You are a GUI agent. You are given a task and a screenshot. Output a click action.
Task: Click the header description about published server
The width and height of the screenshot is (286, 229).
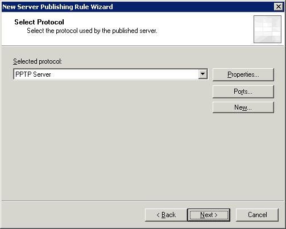pyautogui.click(x=92, y=31)
